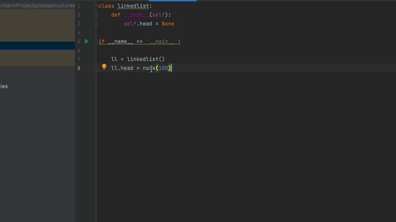Collapse the class linkedlist fold marker
This screenshot has width=396, height=222.
(x=96, y=6)
